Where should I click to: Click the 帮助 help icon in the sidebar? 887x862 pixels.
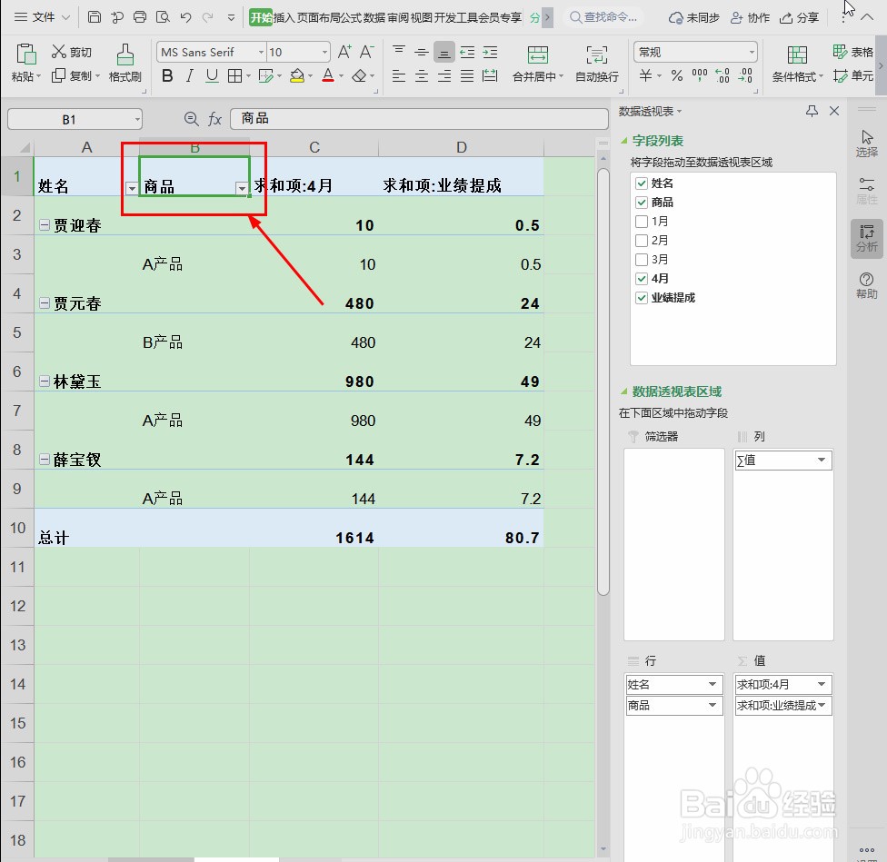point(866,283)
